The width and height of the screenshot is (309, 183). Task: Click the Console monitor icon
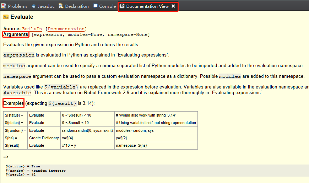click(x=96, y=6)
